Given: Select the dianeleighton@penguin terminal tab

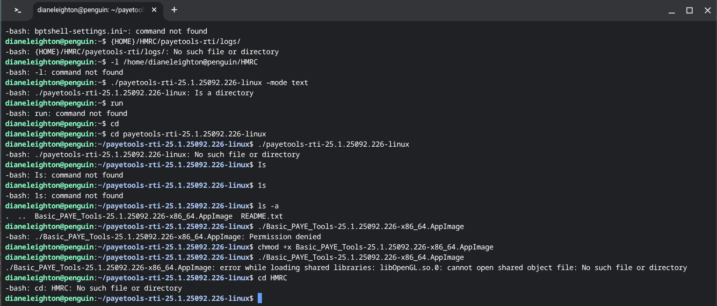Looking at the screenshot, I should [93, 10].
